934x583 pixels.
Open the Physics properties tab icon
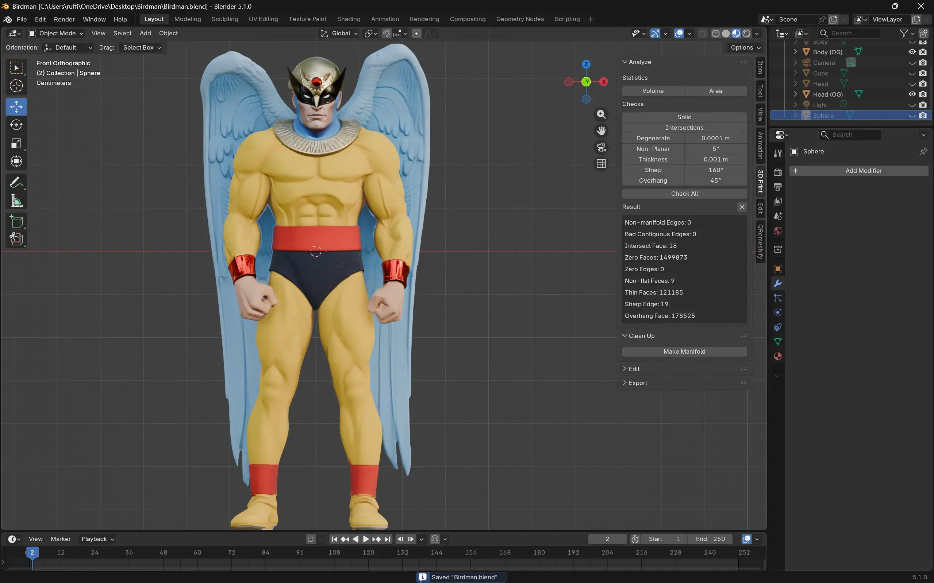point(777,312)
